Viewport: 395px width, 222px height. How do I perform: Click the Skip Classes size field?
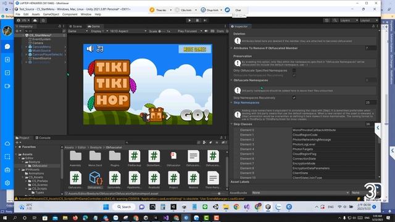[x=371, y=124]
